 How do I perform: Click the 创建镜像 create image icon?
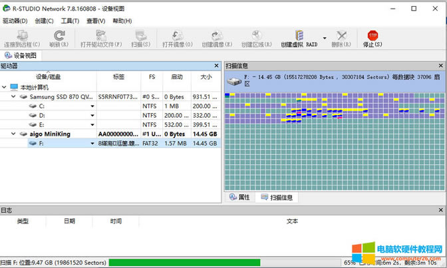click(x=217, y=35)
